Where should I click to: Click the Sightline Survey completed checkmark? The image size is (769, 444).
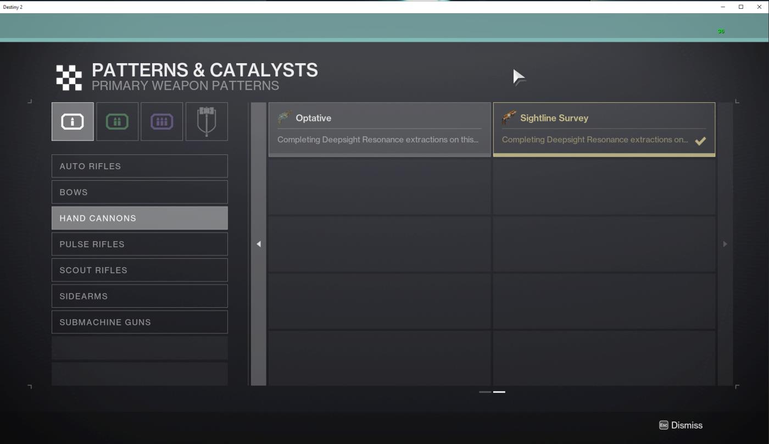[x=700, y=141]
